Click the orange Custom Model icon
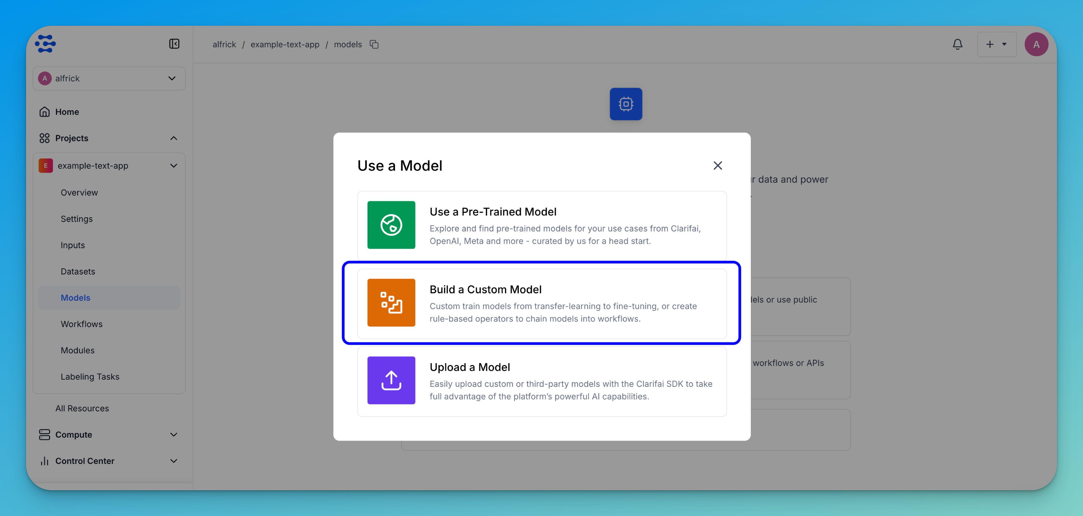 point(391,303)
